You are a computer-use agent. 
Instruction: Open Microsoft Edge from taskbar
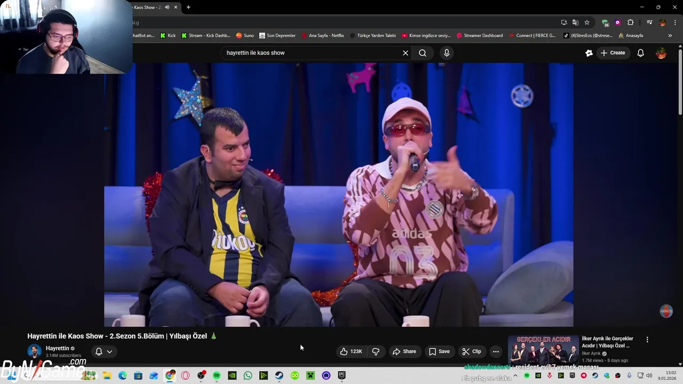coord(122,375)
